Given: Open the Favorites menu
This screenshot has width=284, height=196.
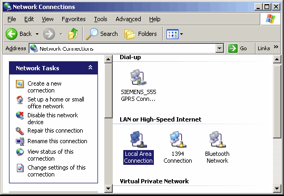Looking at the screenshot, I should [74, 19].
